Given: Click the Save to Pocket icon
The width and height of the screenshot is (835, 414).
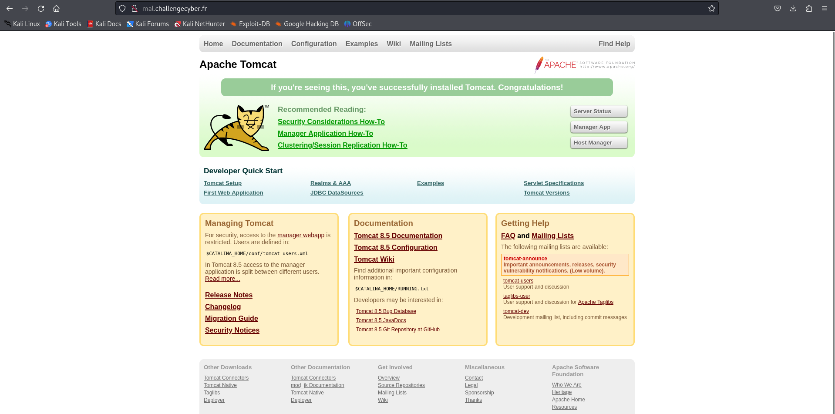Looking at the screenshot, I should tap(777, 8).
